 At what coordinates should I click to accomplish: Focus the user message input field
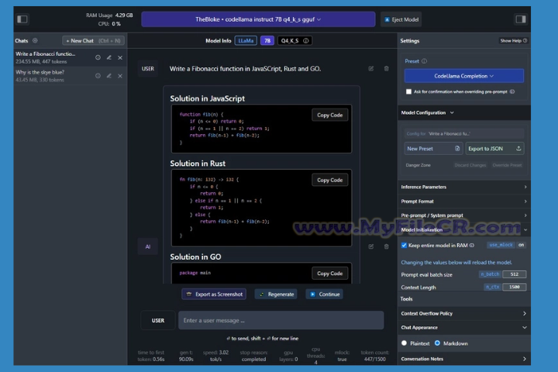click(281, 320)
